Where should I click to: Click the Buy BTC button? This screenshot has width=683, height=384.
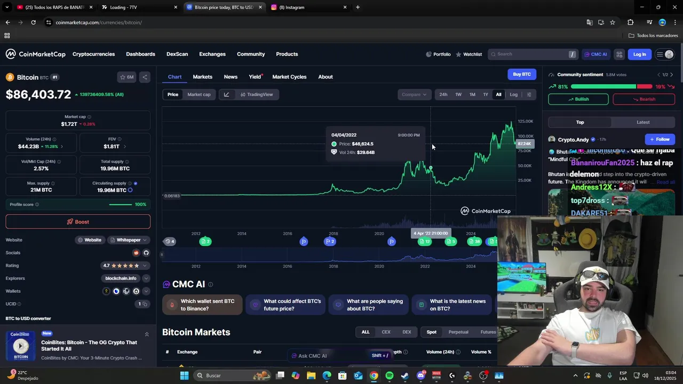tap(521, 74)
